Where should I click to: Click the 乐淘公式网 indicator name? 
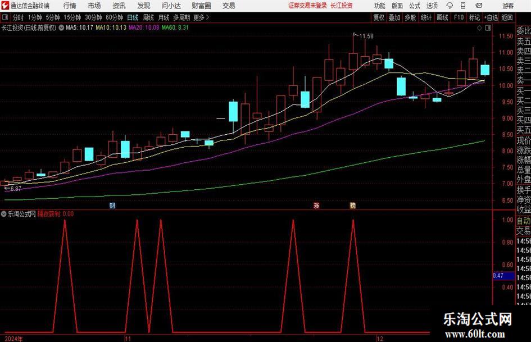click(22, 213)
